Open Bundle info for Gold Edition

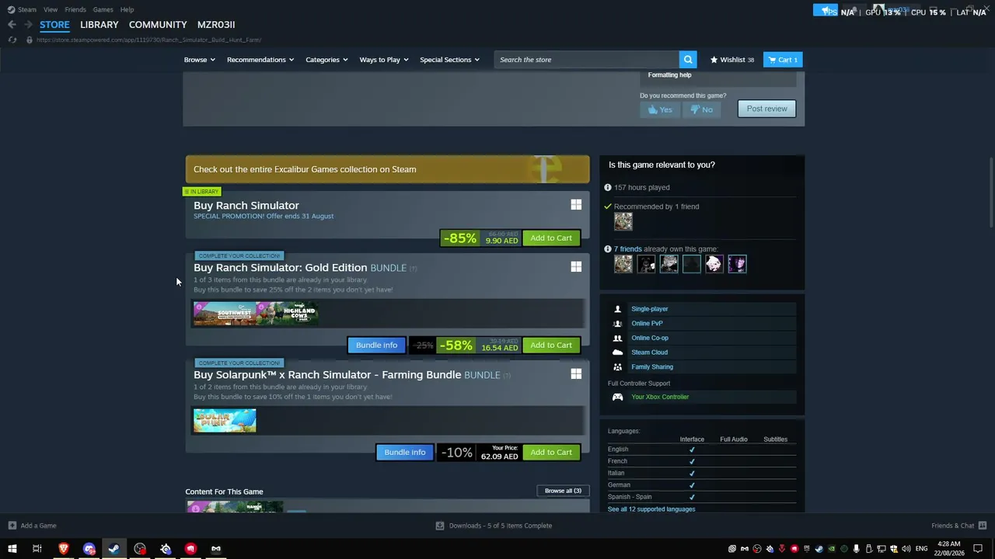coord(376,345)
